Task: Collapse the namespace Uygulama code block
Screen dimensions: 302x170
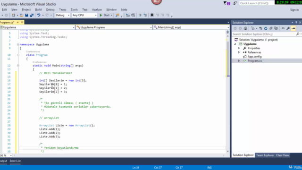Action: click(18, 44)
